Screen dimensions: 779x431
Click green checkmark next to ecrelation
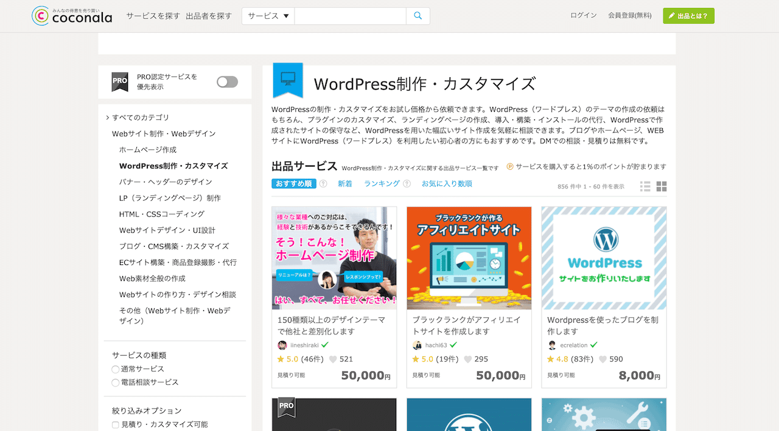point(593,345)
